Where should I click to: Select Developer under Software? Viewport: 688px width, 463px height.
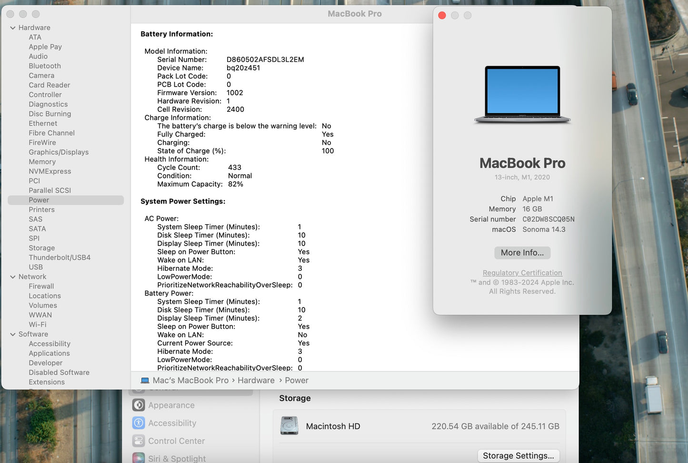pyautogui.click(x=46, y=363)
